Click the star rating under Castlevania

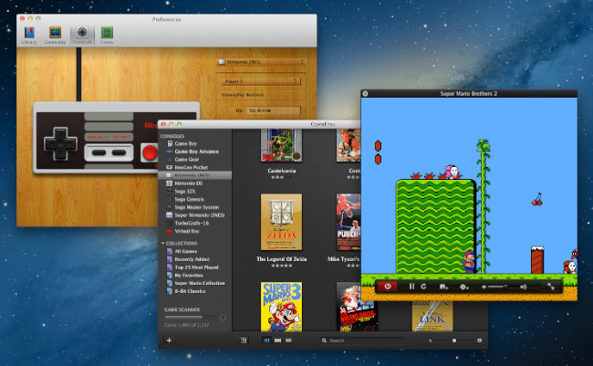point(281,177)
